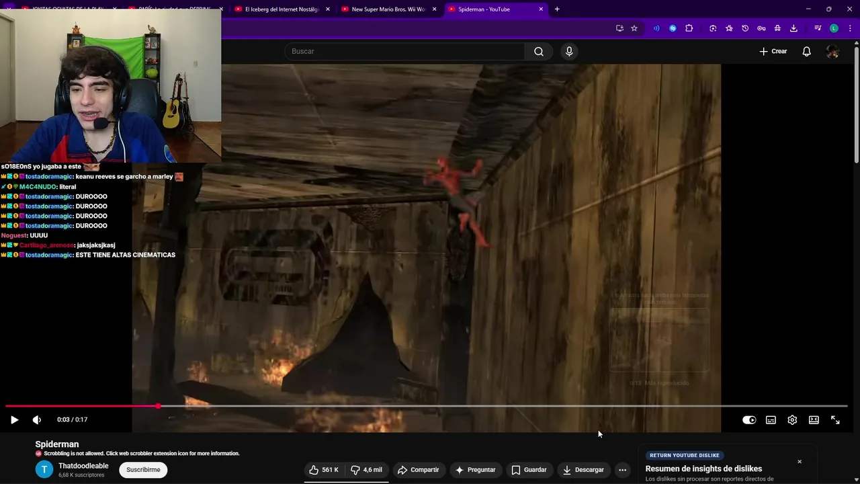The image size is (860, 484).
Task: Open the browser three-dot menu
Action: (x=850, y=28)
